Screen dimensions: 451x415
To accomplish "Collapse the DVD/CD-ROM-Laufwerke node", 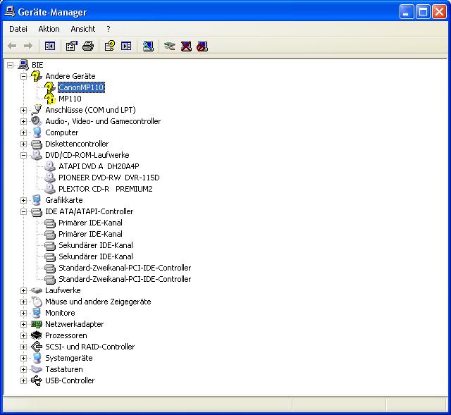I will point(23,155).
